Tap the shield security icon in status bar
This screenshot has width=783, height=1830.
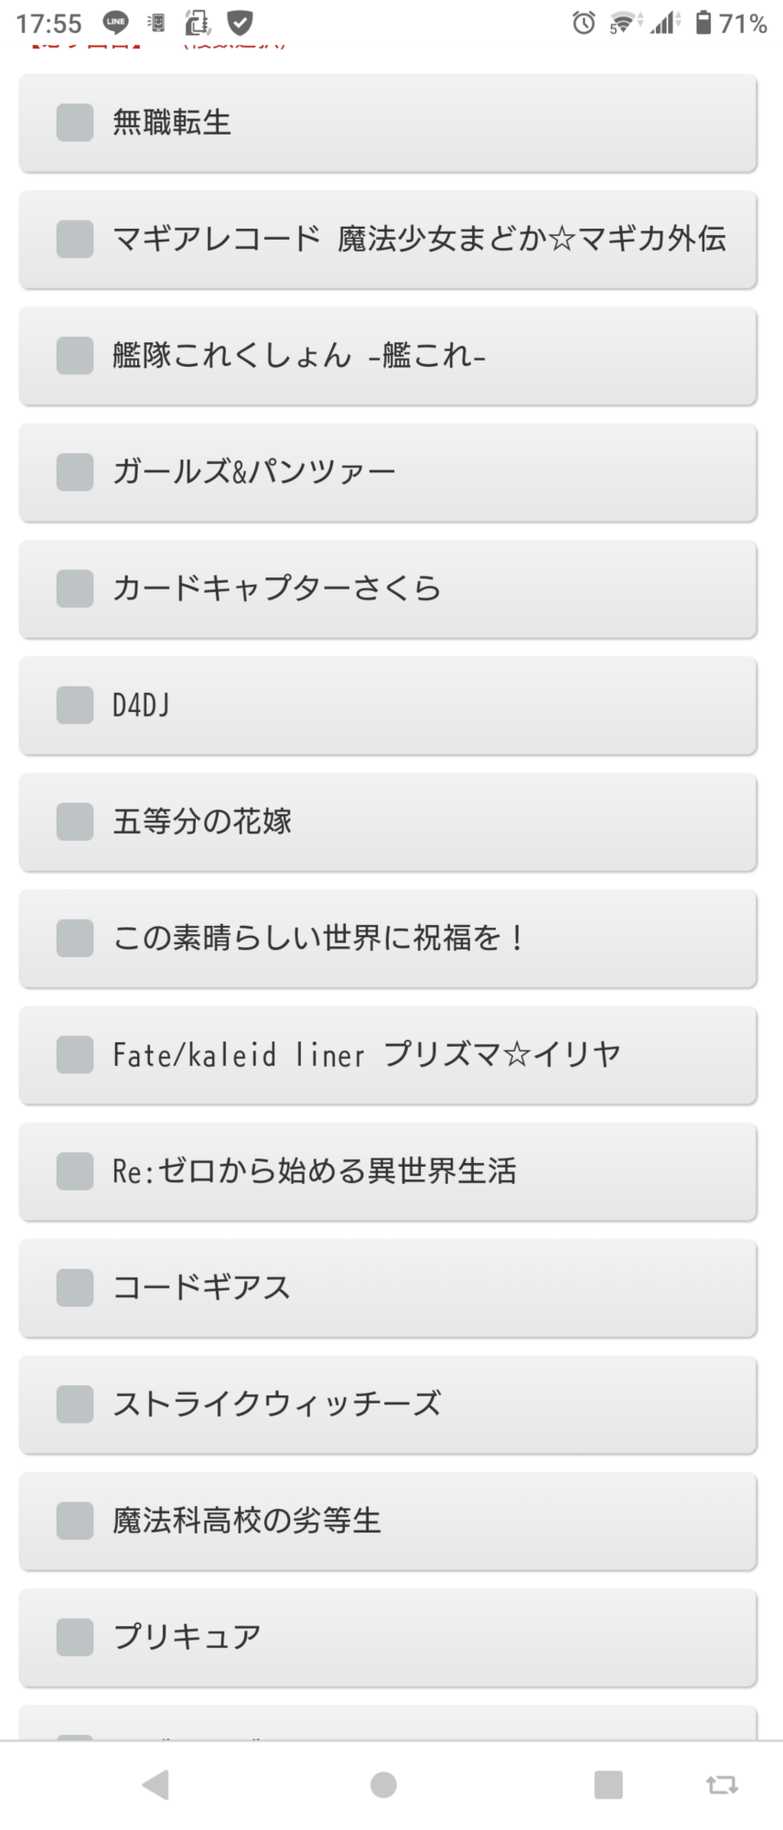tap(240, 23)
